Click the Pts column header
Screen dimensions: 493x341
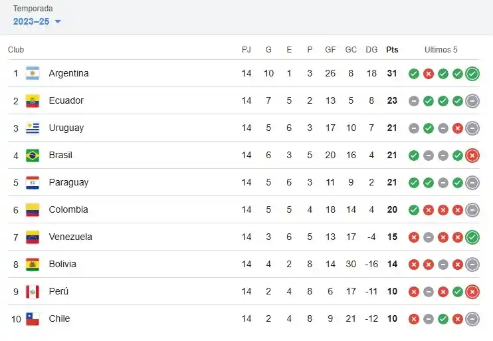point(392,50)
